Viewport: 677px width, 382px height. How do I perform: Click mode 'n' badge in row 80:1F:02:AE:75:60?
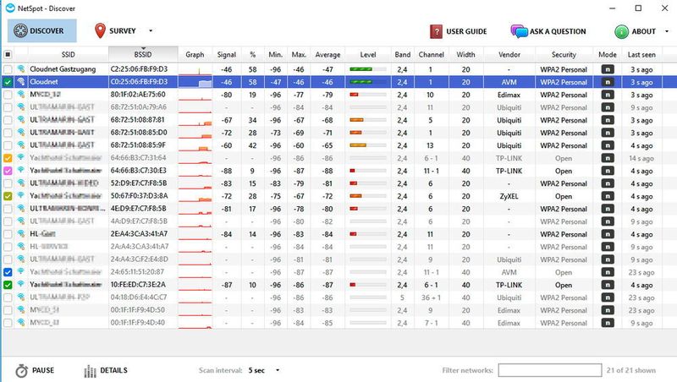click(x=608, y=95)
